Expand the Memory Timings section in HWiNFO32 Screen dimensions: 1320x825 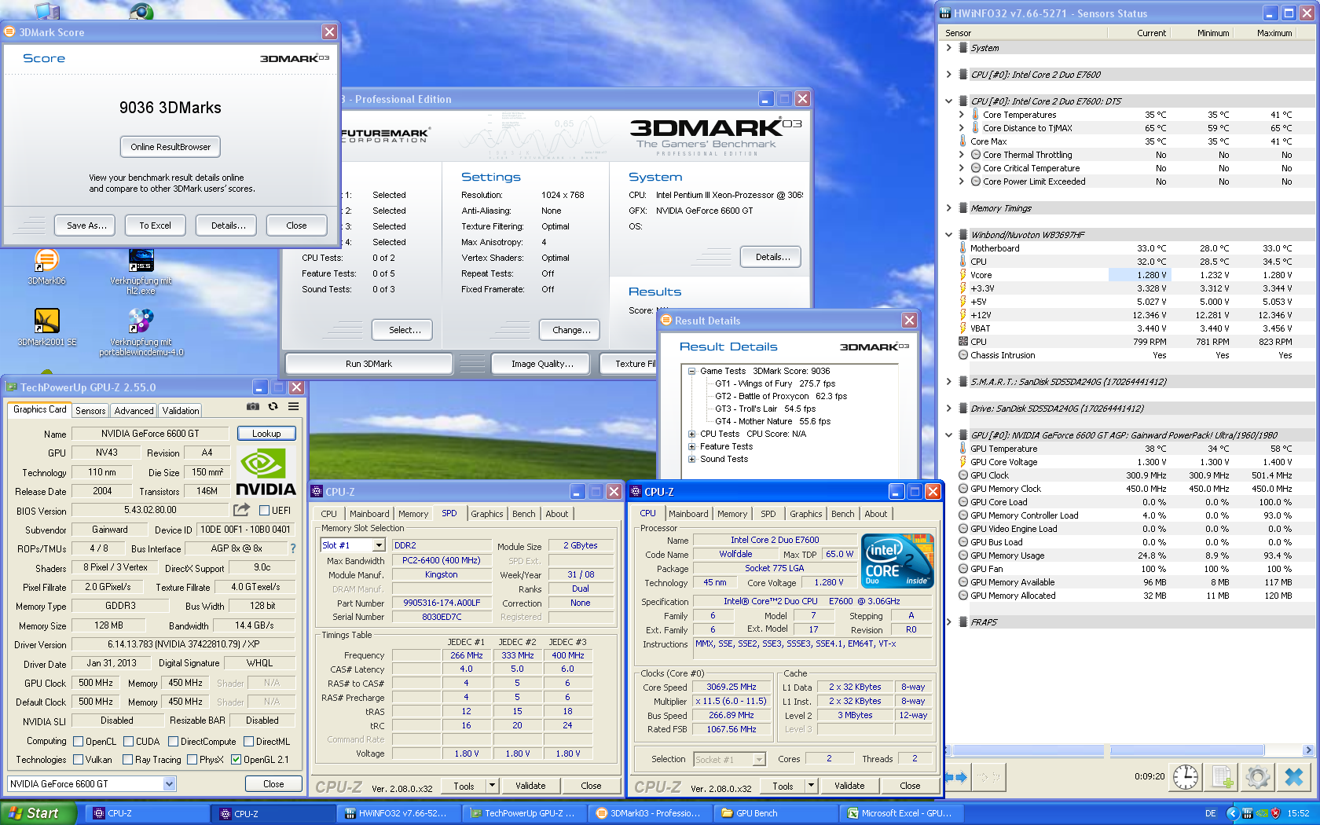[x=948, y=207]
